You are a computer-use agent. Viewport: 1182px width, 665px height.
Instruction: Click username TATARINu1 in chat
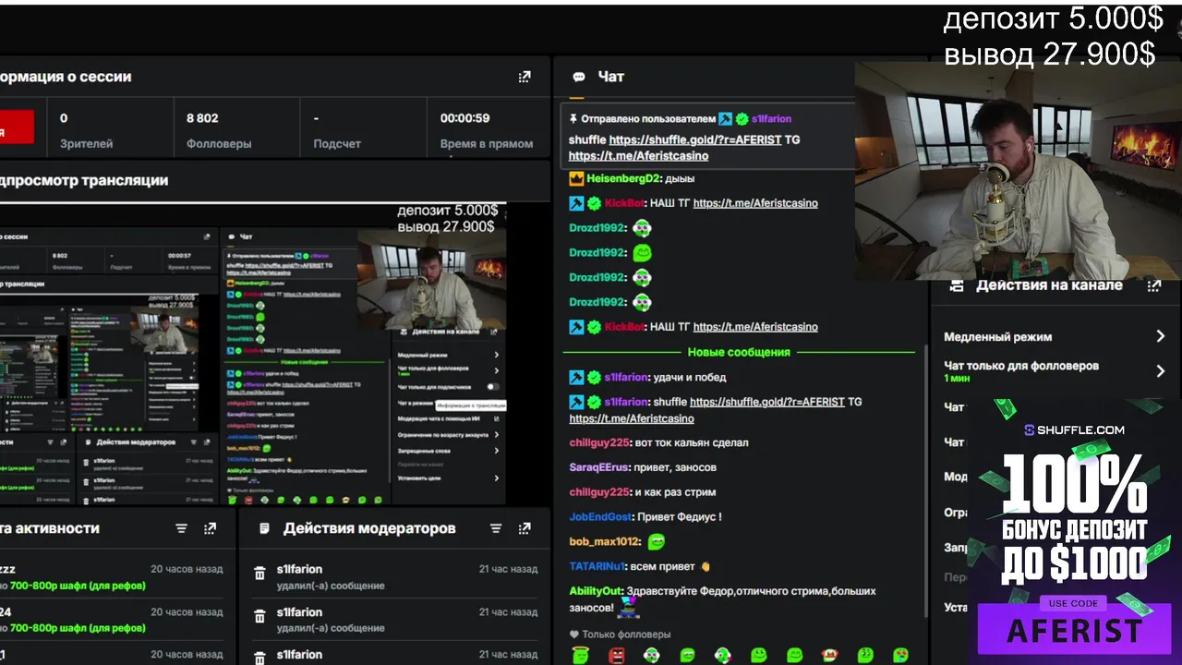click(597, 566)
